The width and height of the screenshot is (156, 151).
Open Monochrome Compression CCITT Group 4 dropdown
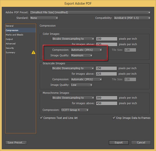tap(75, 110)
